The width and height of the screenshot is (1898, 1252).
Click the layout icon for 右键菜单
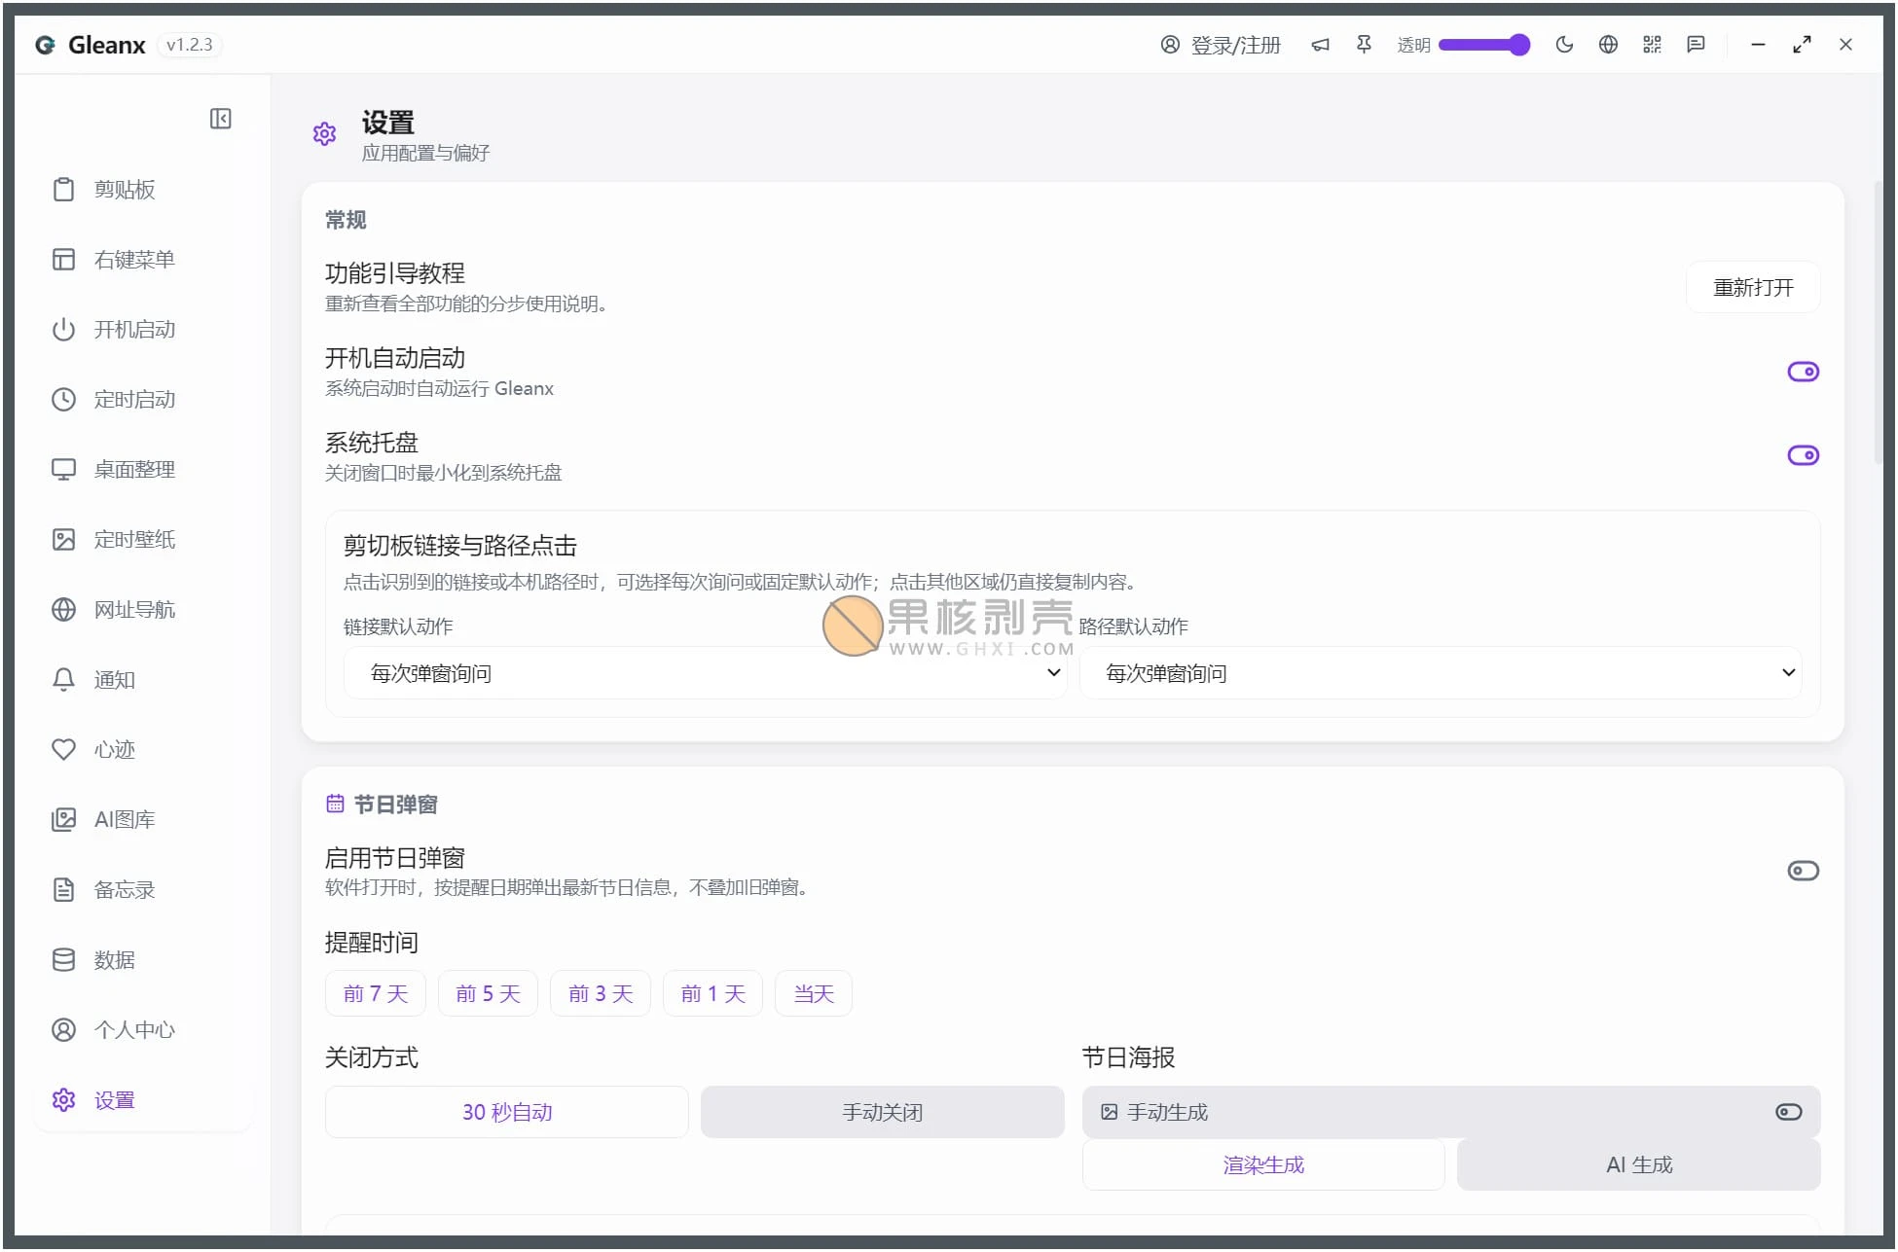[63, 260]
